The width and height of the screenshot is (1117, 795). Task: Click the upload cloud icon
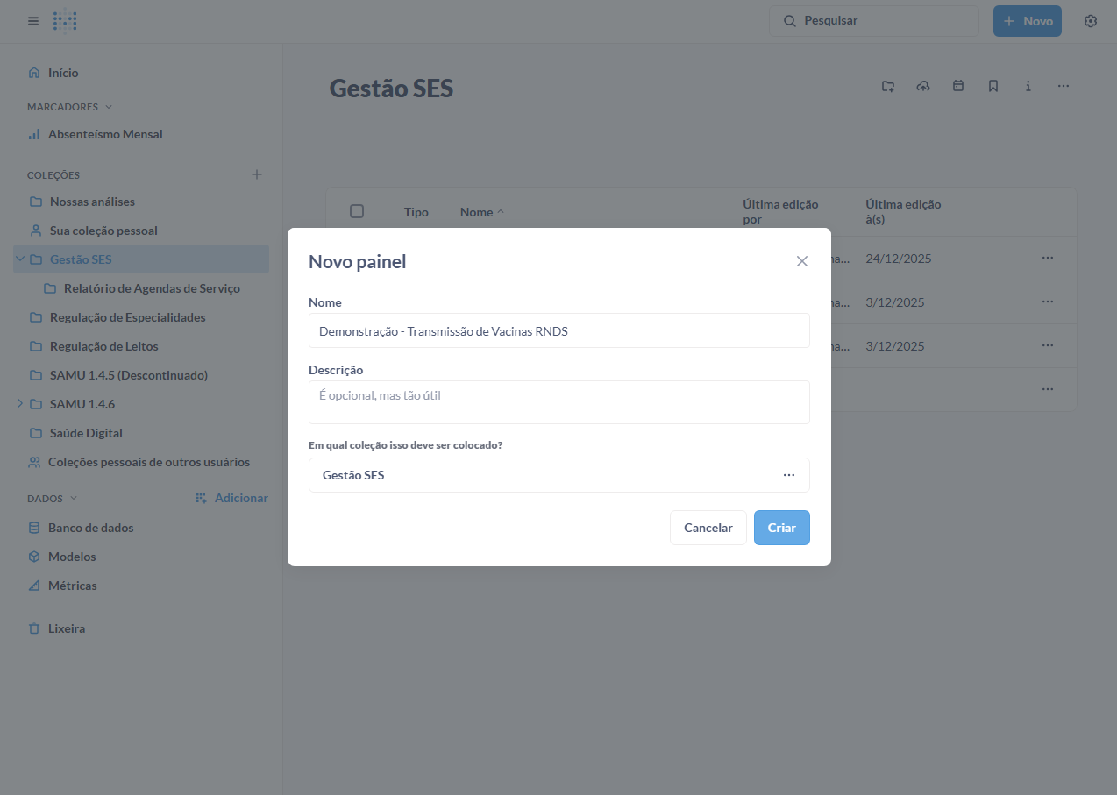[923, 86]
